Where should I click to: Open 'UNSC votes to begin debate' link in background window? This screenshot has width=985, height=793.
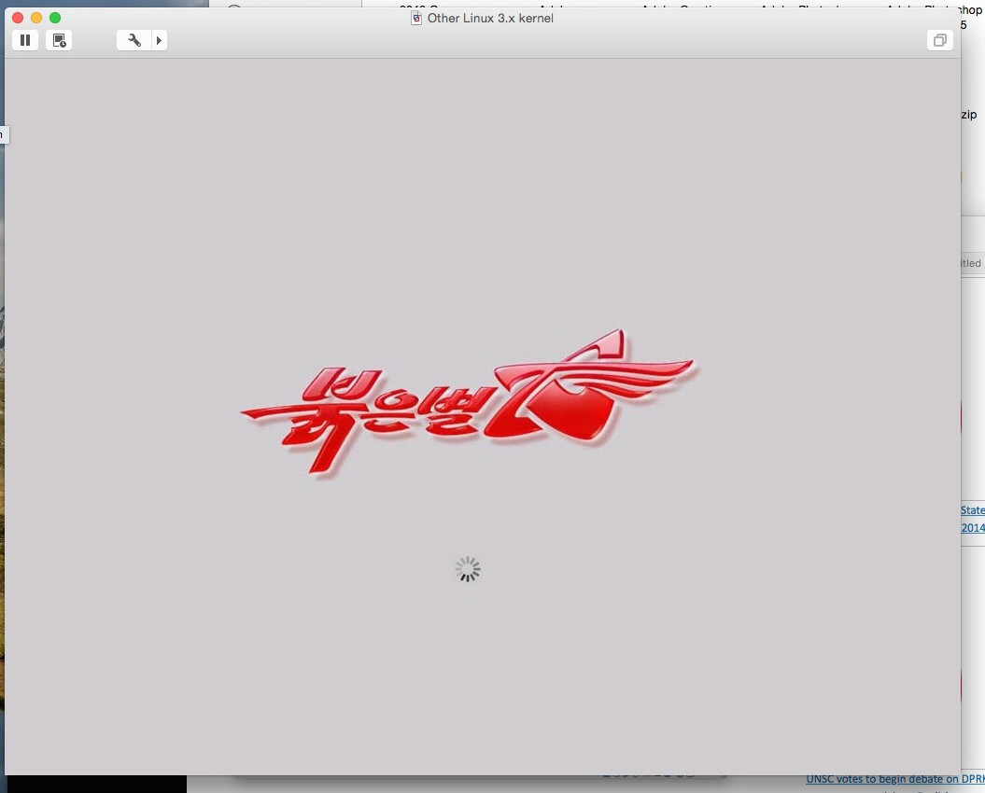[x=895, y=779]
